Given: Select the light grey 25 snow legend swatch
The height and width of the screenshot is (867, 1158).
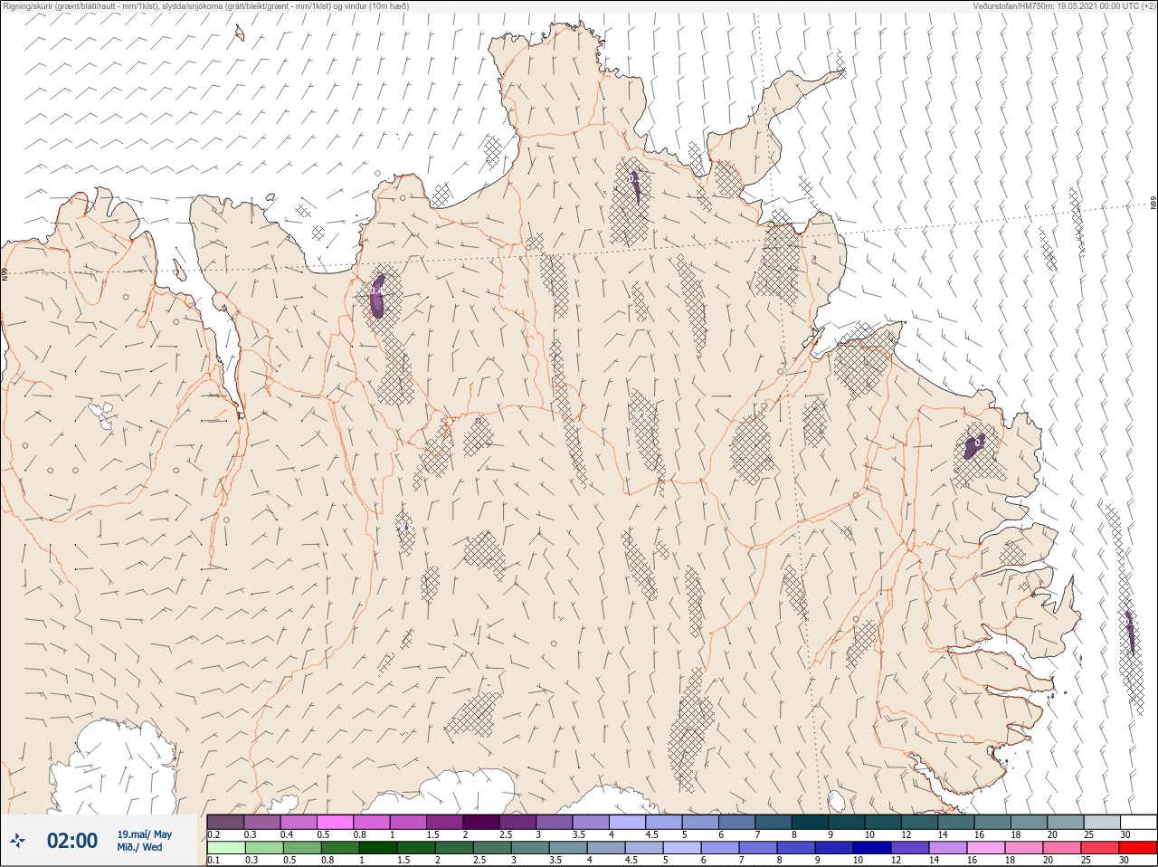Looking at the screenshot, I should (x=1103, y=822).
